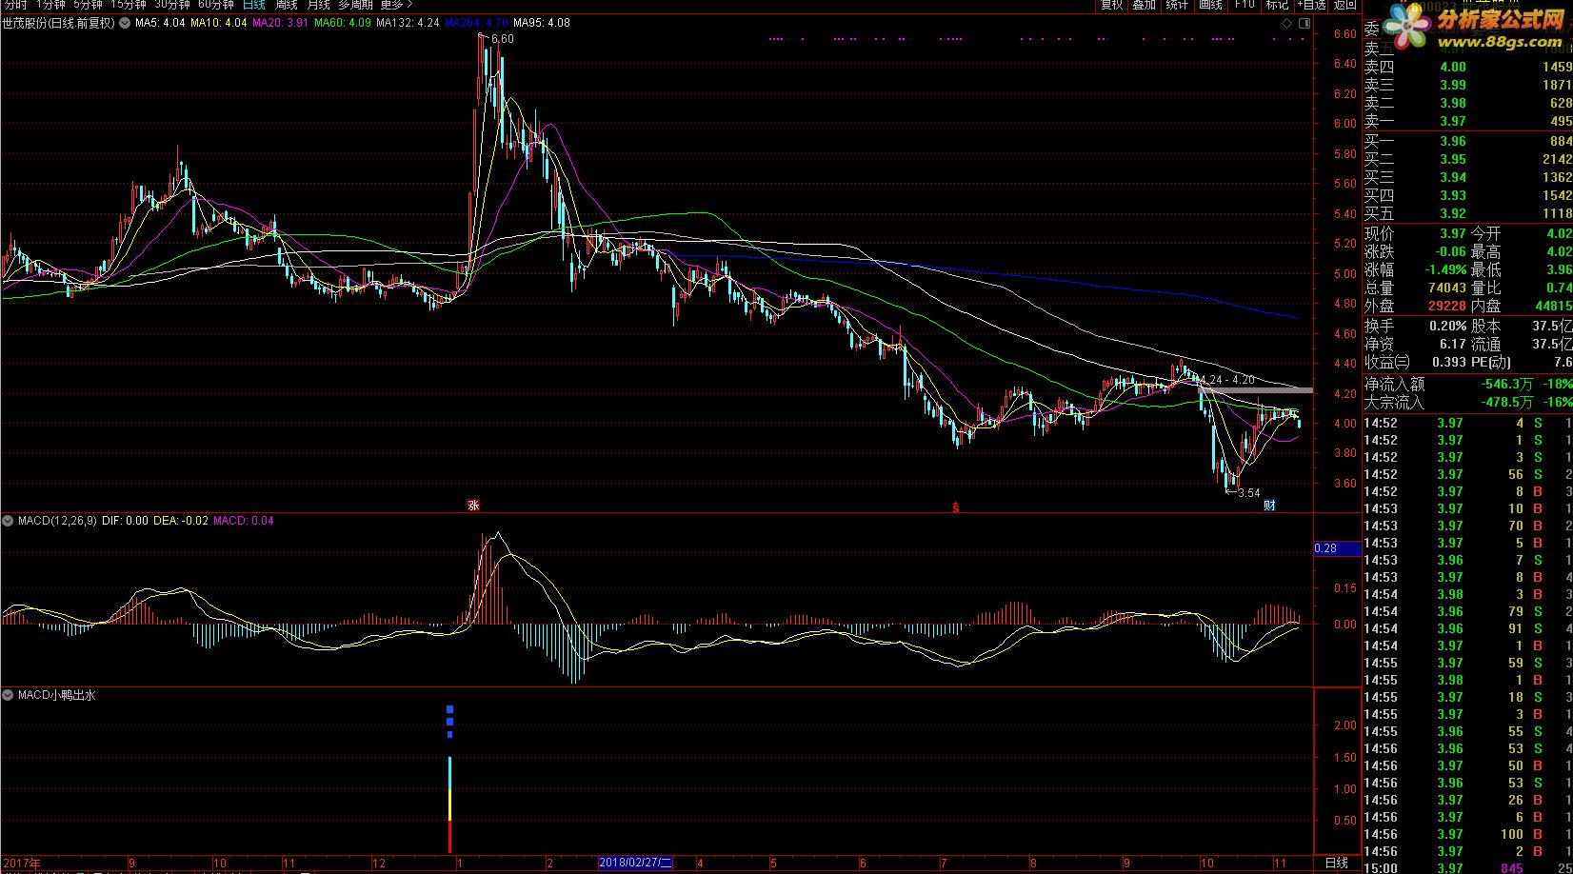Click the 大宗流入 -478.5万 row
The height and width of the screenshot is (874, 1573).
[x=1467, y=402]
